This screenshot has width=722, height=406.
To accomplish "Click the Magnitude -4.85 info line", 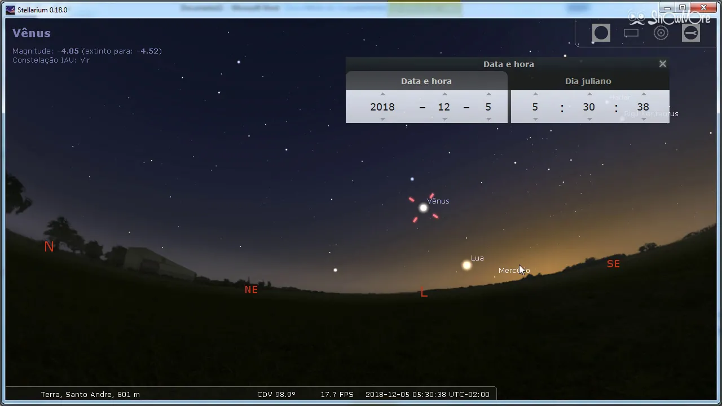I will tap(87, 51).
